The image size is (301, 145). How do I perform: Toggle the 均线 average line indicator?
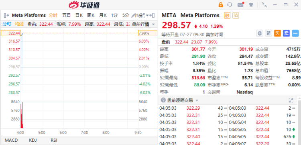coord(19,24)
